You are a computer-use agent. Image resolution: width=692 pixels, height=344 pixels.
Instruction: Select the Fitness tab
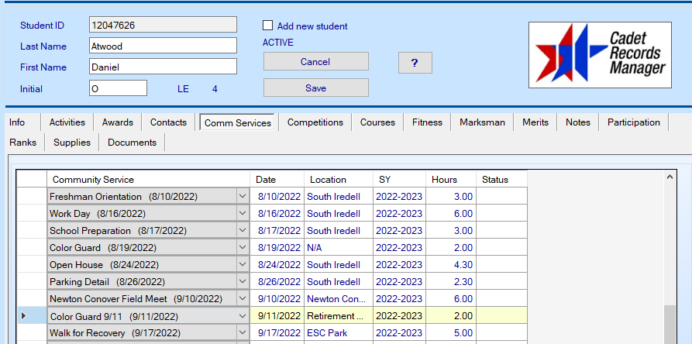point(427,122)
